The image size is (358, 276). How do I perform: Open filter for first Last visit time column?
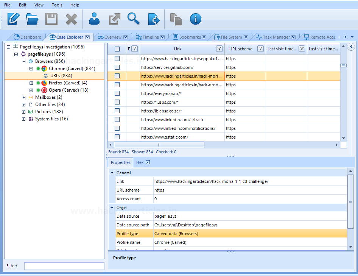pyautogui.click(x=302, y=49)
